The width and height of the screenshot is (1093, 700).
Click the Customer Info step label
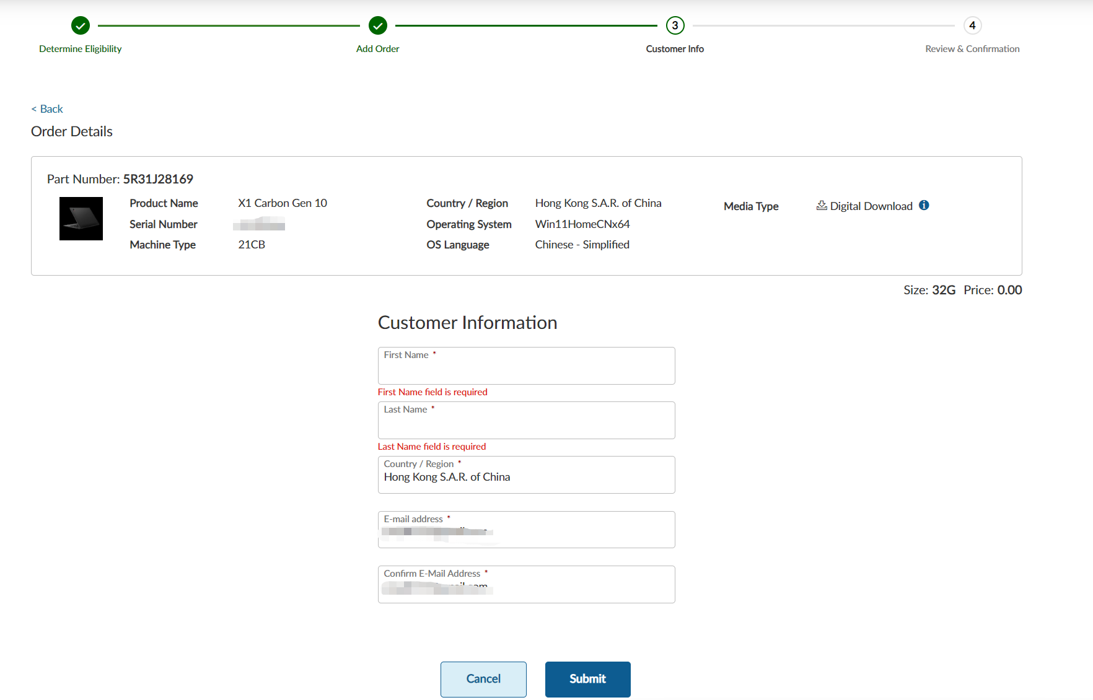(x=675, y=49)
